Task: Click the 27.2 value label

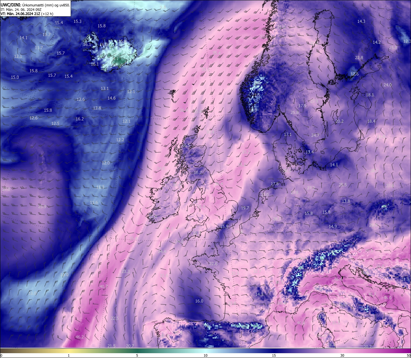Action: click(311, 188)
